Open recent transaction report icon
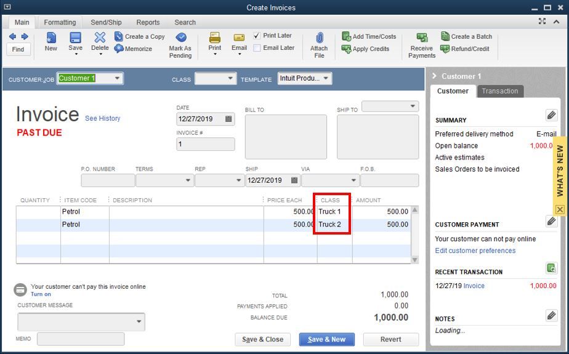The image size is (569, 354). pos(551,268)
